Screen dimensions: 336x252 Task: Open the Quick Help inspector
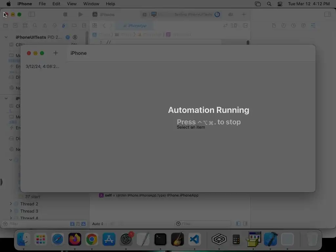coord(293,26)
